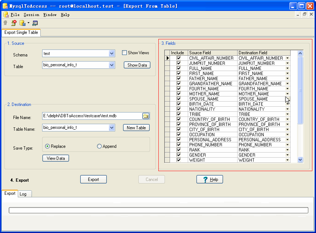Click the database export toolbar icon
316x233 pixels.
pos(23,23)
